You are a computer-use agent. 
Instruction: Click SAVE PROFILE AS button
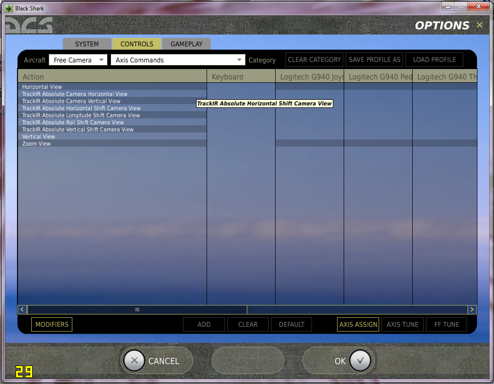pos(374,60)
